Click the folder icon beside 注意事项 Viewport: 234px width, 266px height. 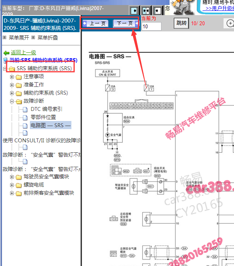click(x=19, y=77)
